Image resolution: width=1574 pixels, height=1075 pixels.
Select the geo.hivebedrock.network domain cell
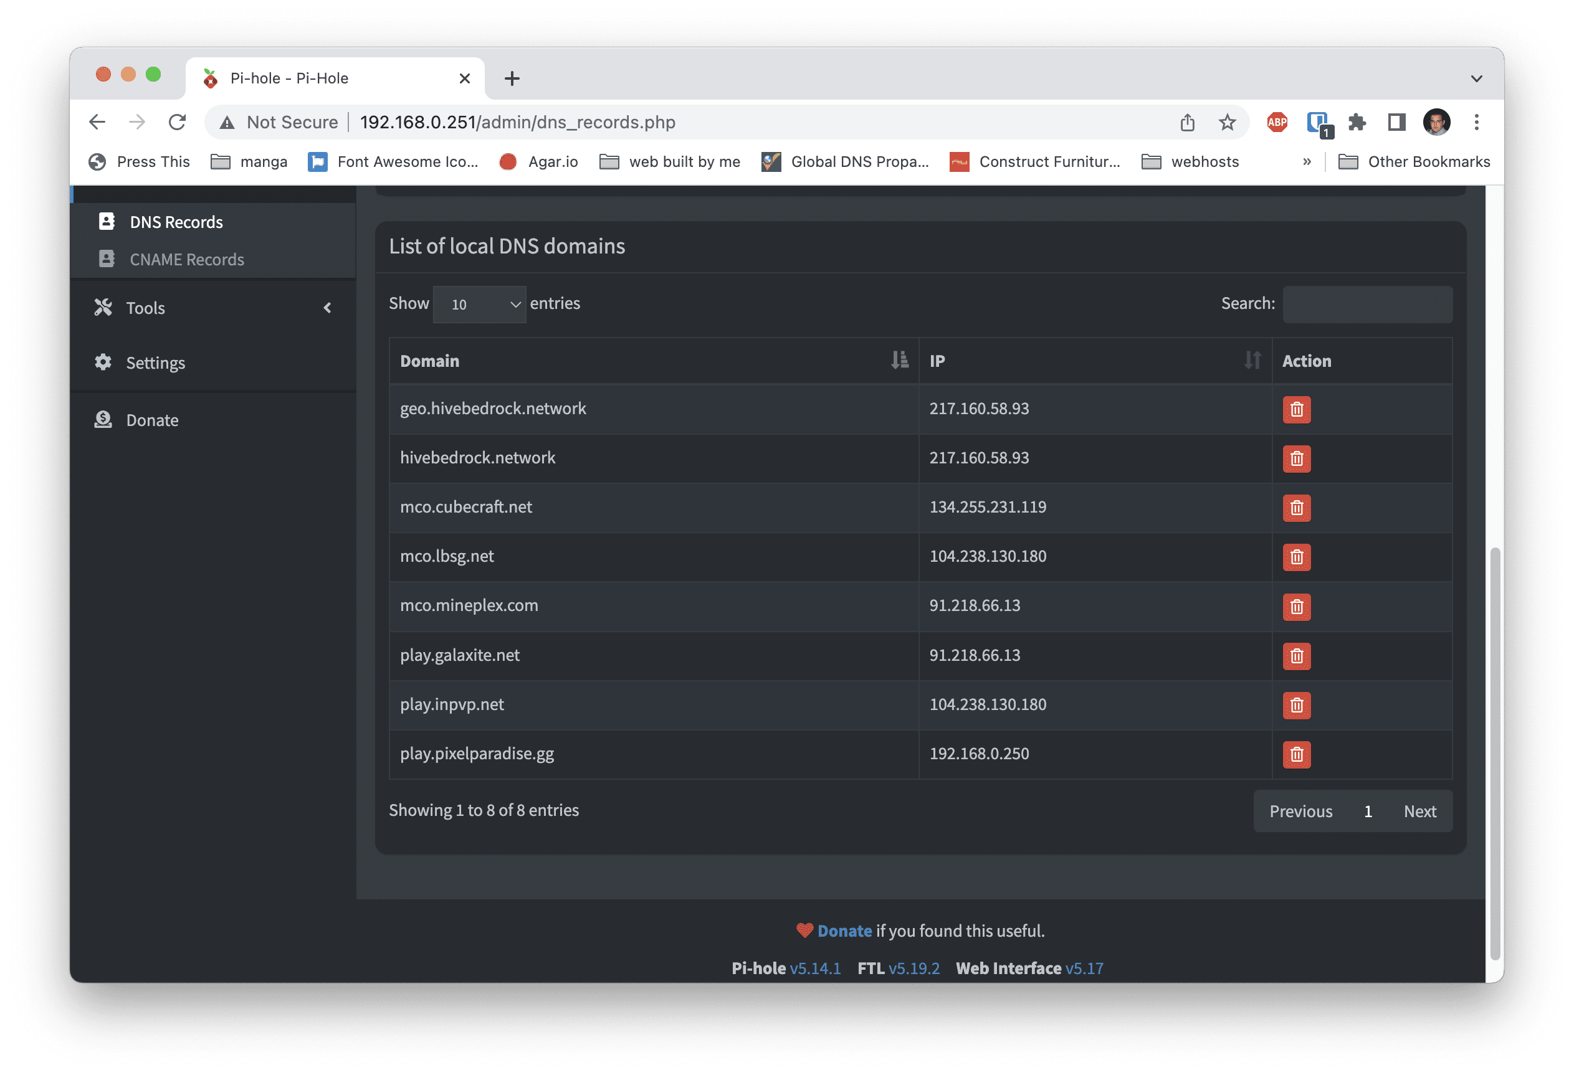654,409
